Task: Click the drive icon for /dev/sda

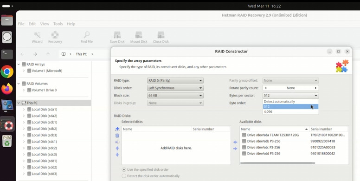Action: [244, 135]
